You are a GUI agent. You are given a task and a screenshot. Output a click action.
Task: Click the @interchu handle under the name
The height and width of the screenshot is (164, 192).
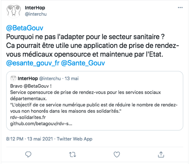pyautogui.click(x=36, y=14)
